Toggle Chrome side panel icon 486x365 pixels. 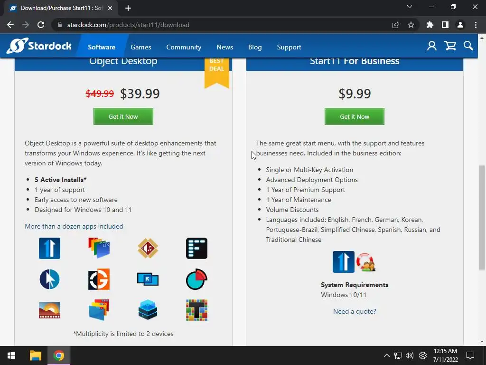[x=445, y=25]
